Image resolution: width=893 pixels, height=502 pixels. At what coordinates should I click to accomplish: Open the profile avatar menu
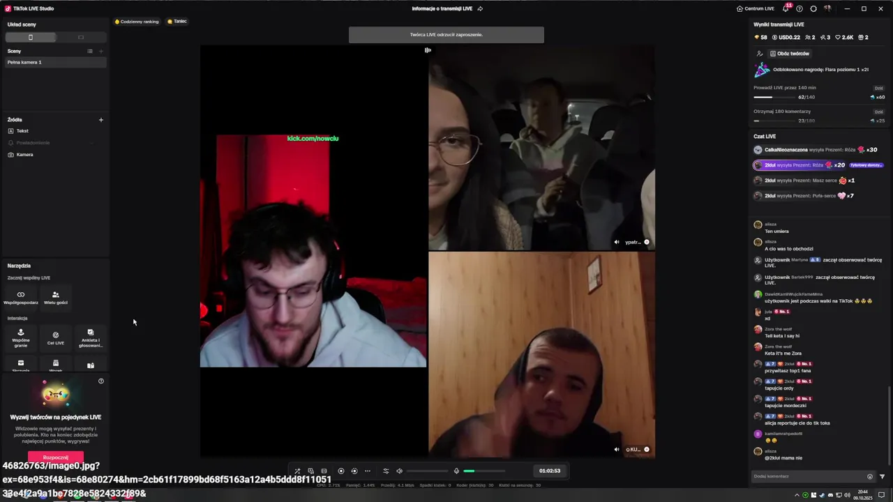click(x=827, y=8)
